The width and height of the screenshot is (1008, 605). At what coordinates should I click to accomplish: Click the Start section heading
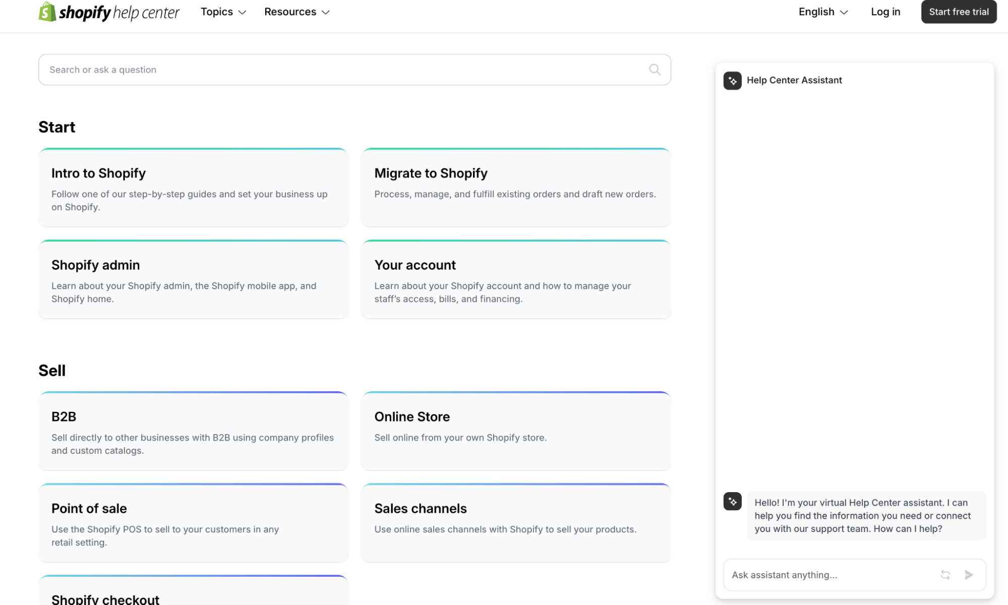click(56, 127)
